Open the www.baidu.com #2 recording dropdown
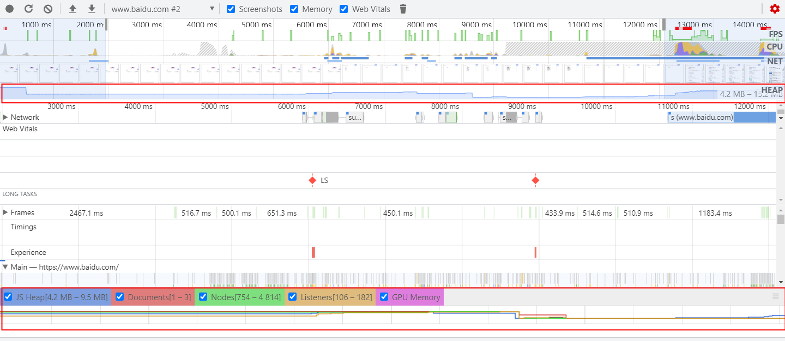 coord(162,9)
